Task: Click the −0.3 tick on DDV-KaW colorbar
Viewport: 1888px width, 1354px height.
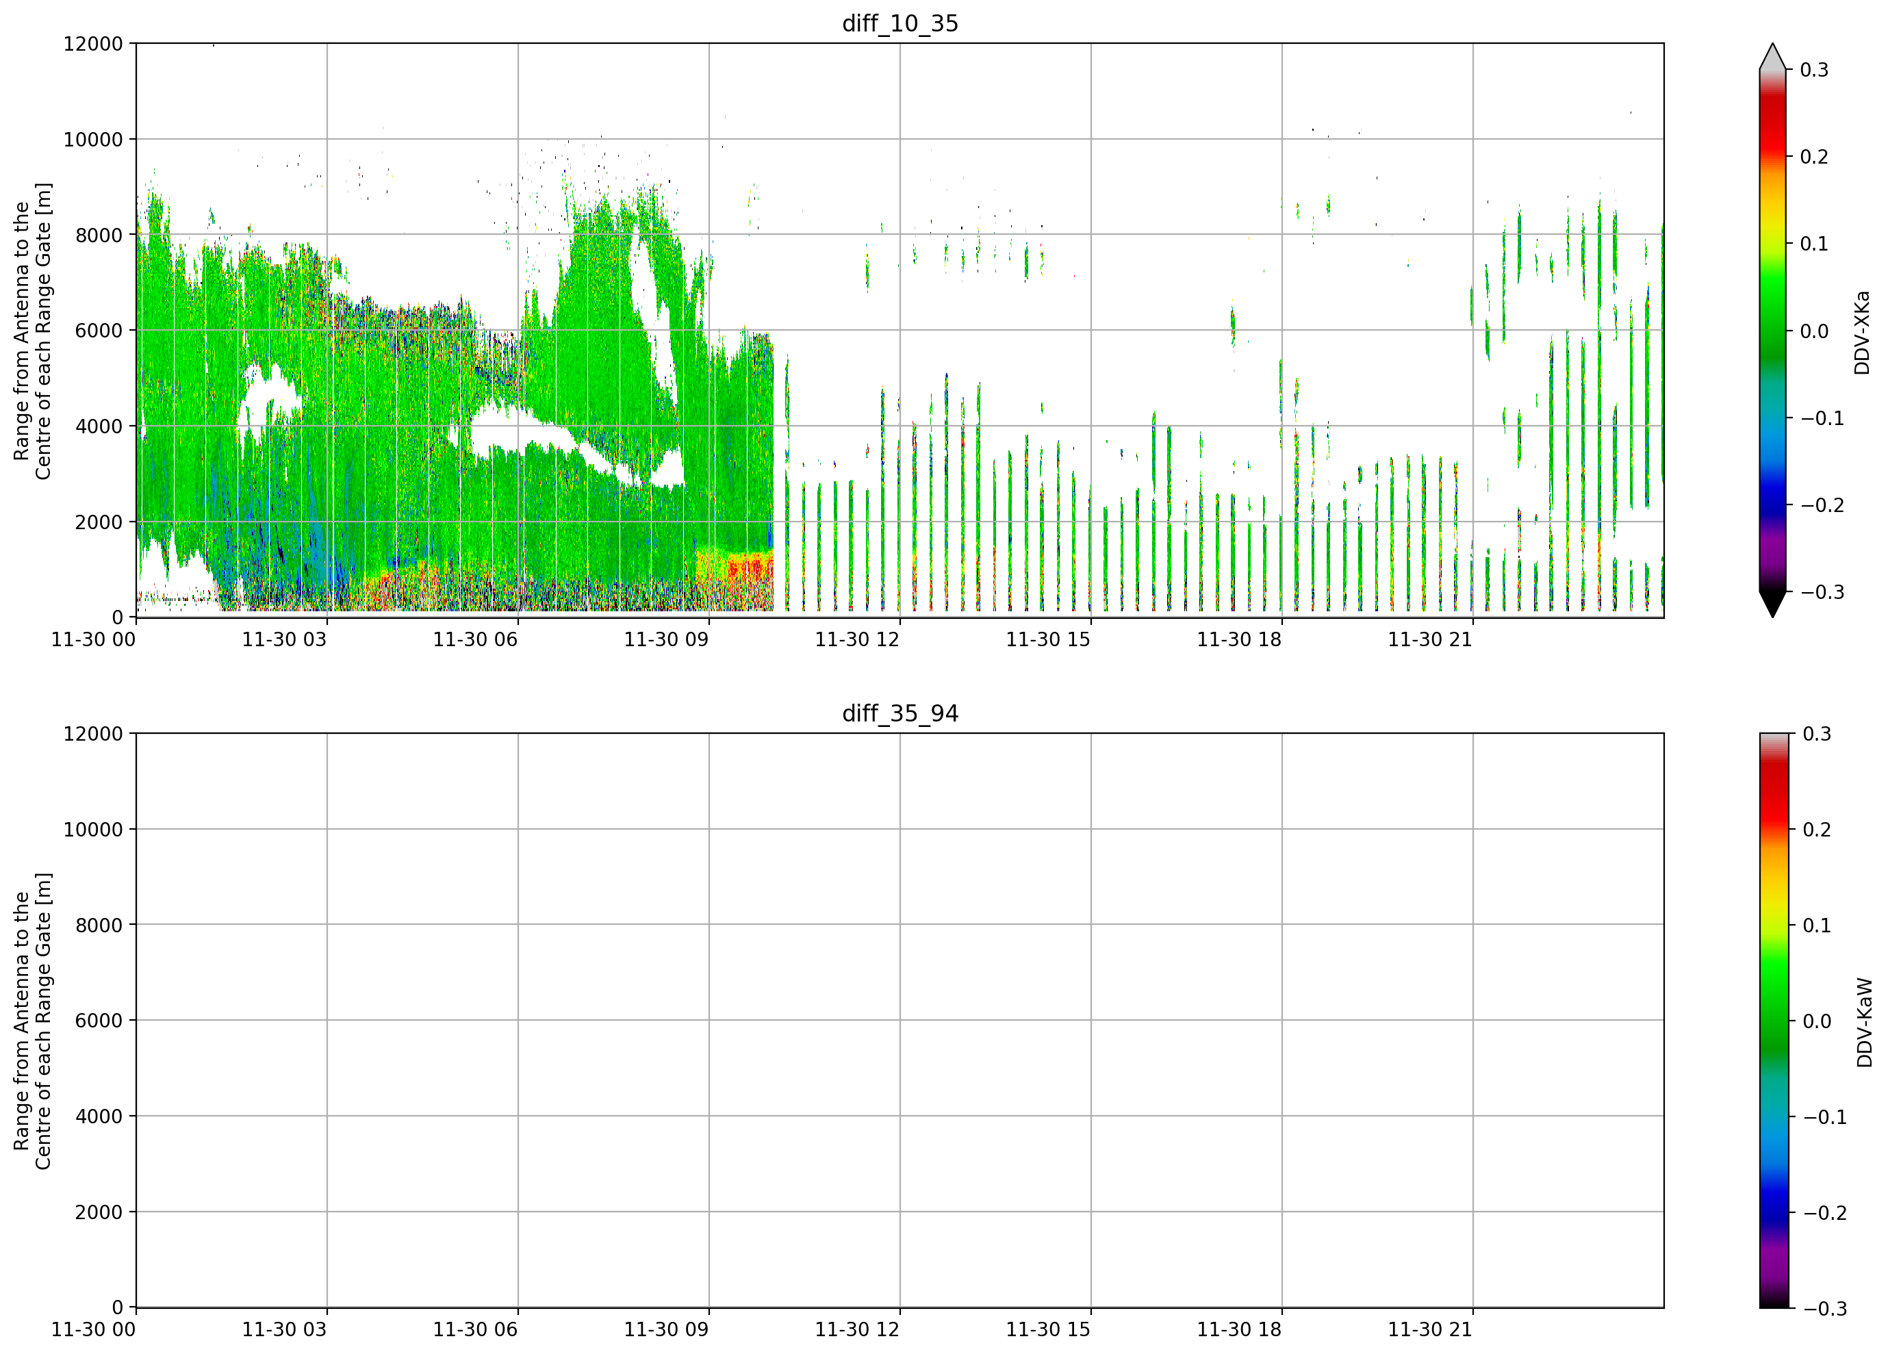Action: 1825,1308
